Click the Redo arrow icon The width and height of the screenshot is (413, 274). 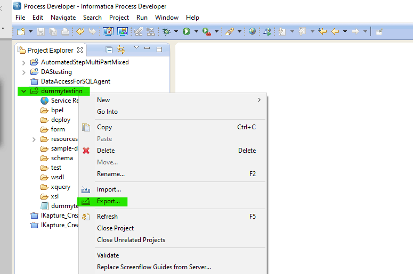click(92, 31)
